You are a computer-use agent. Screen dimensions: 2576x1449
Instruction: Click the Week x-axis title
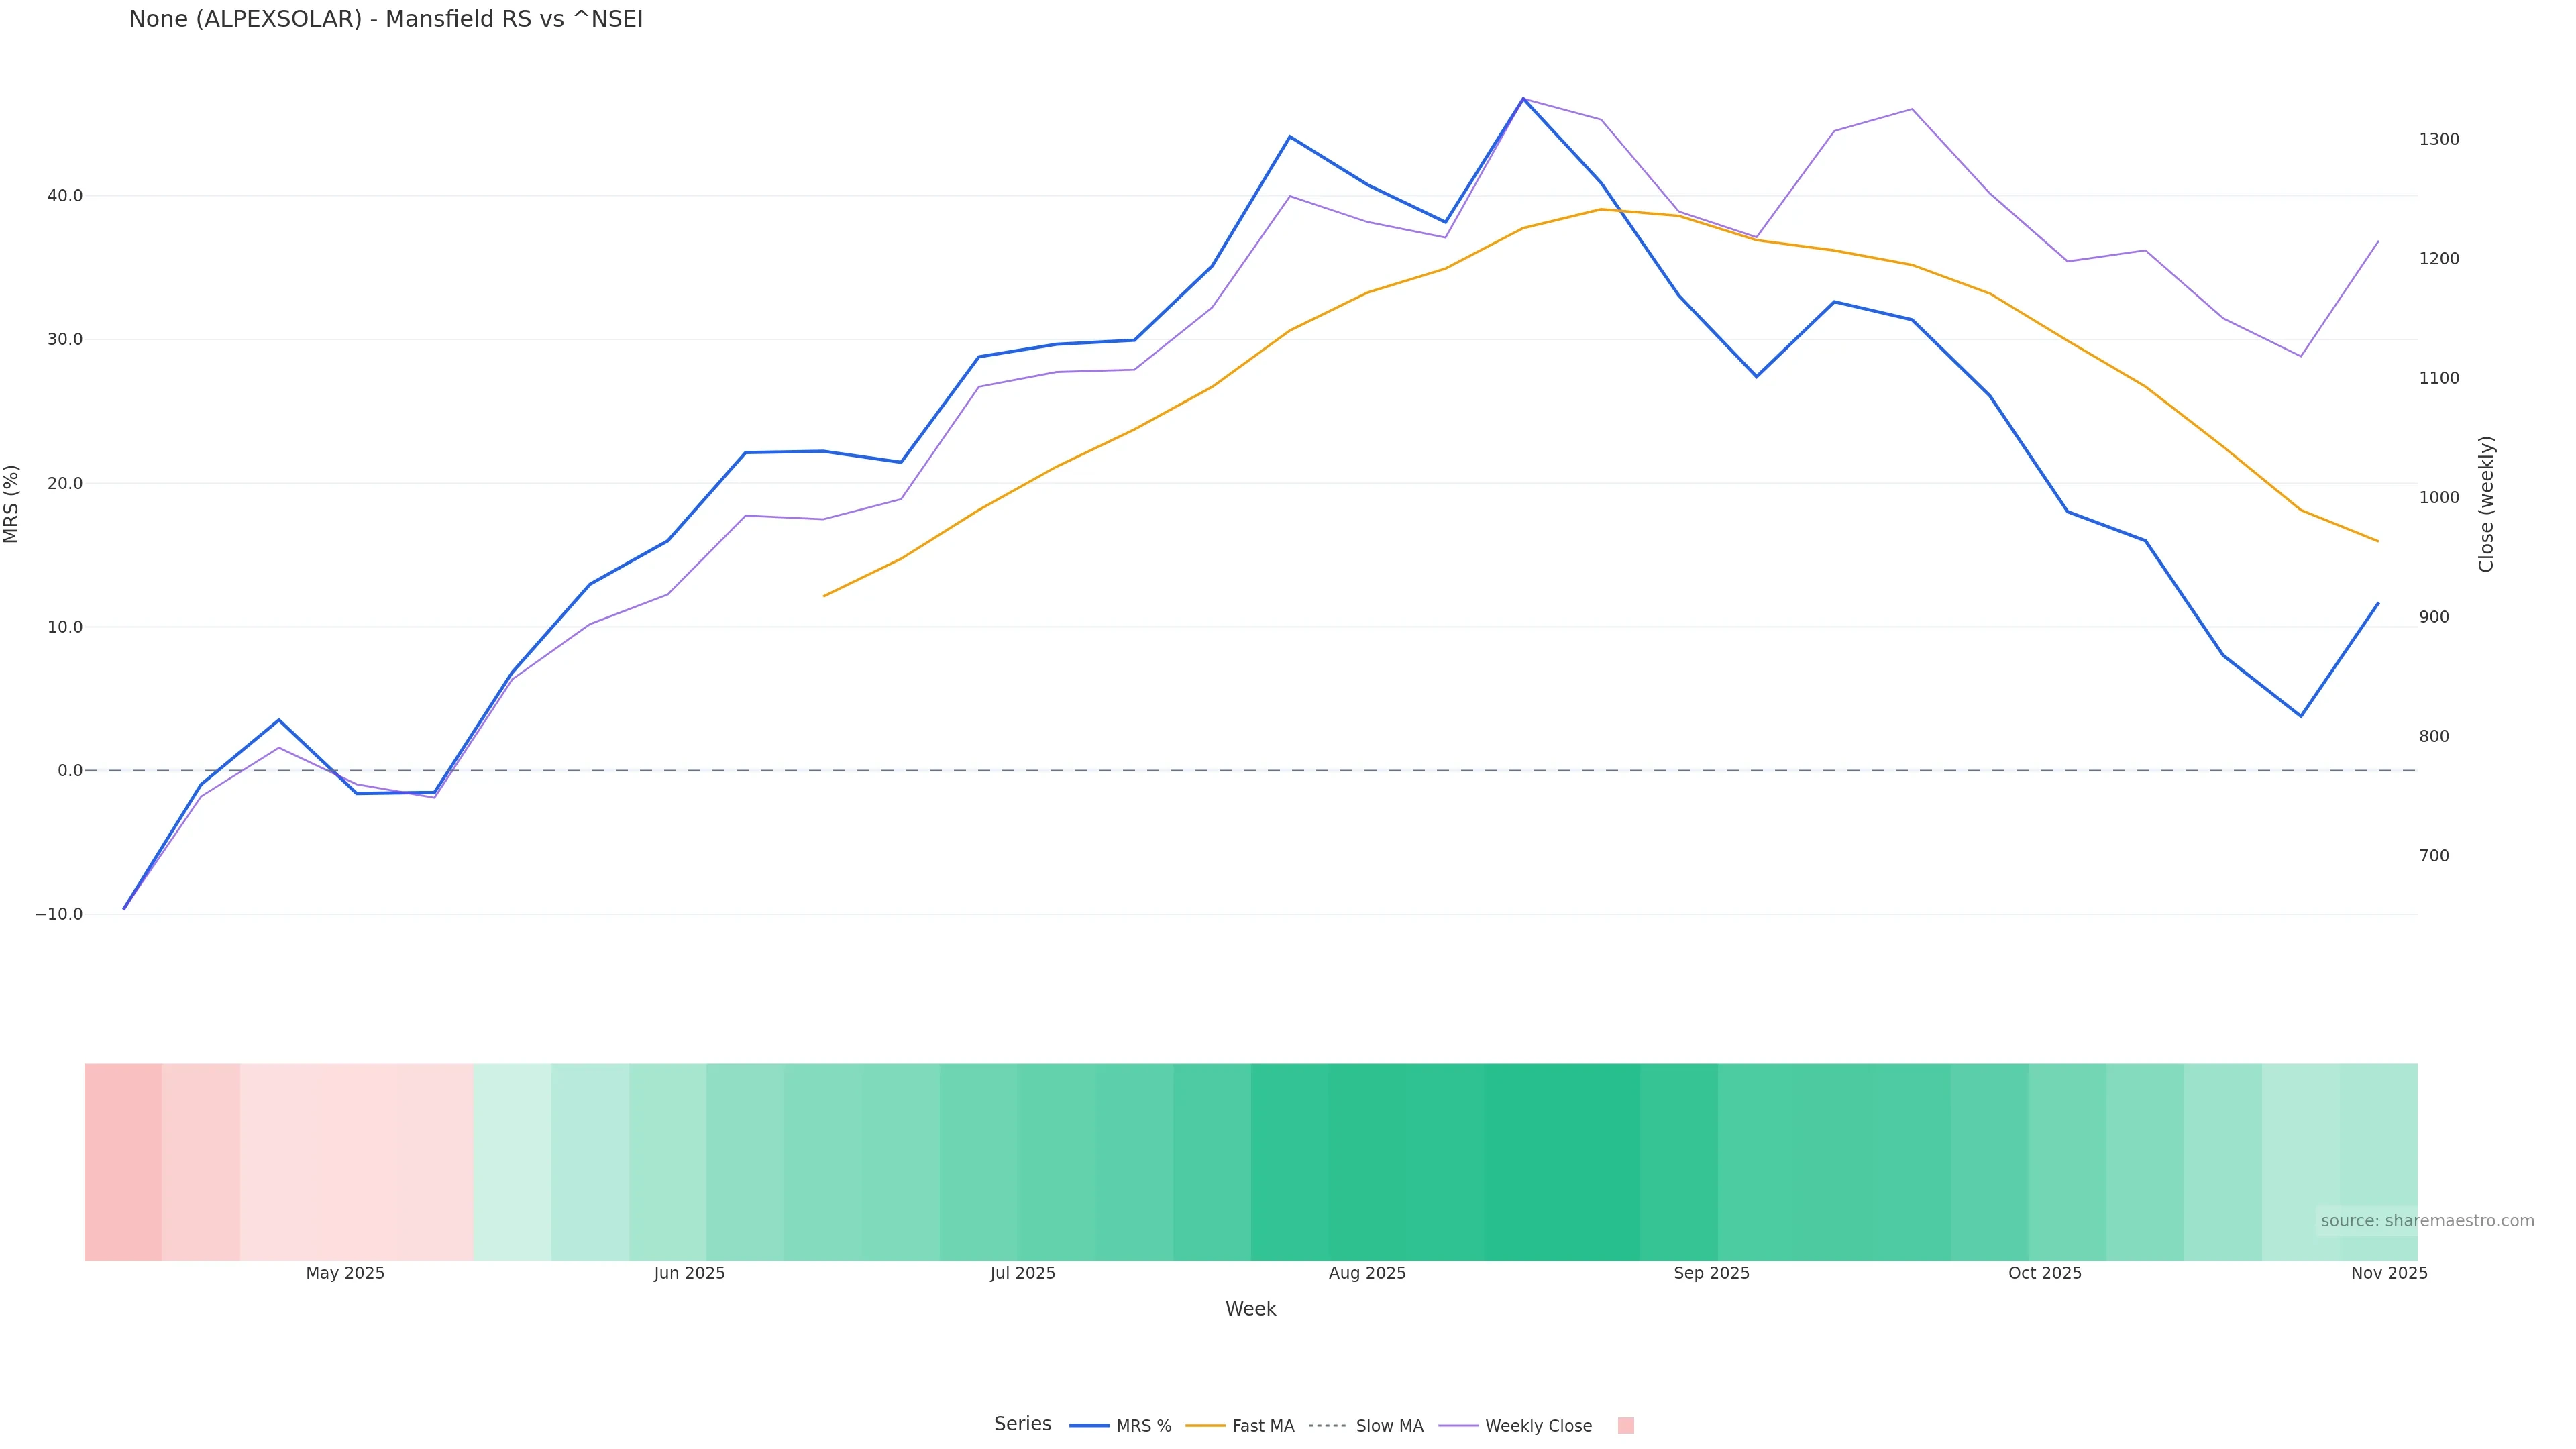tap(1250, 1309)
